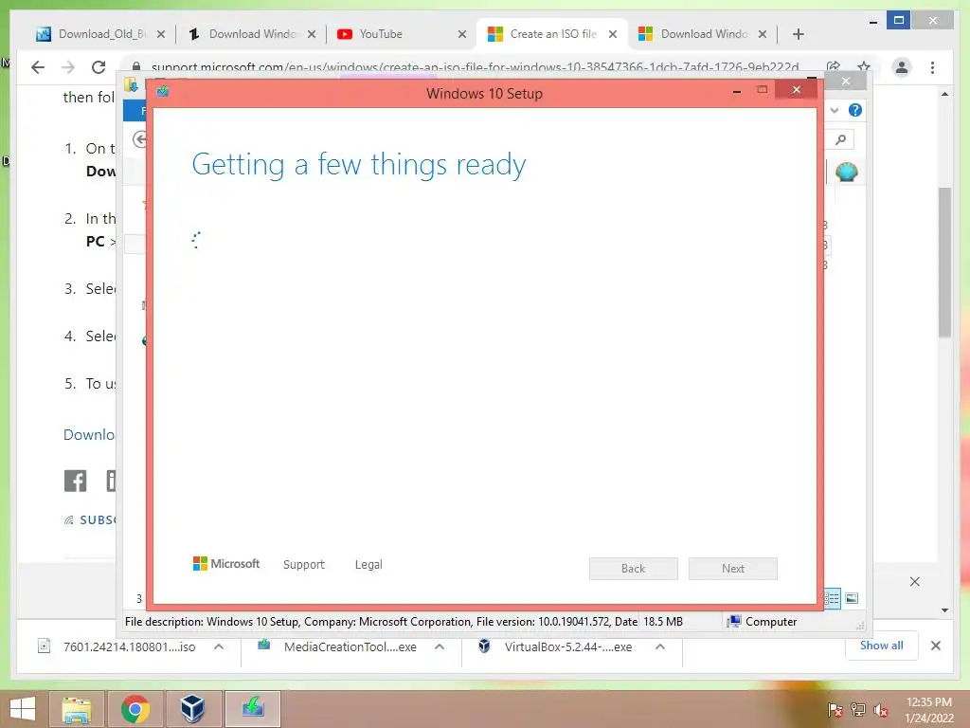Screen dimensions: 970x728
Task: Open the Chrome profile menu
Action: pyautogui.click(x=902, y=67)
